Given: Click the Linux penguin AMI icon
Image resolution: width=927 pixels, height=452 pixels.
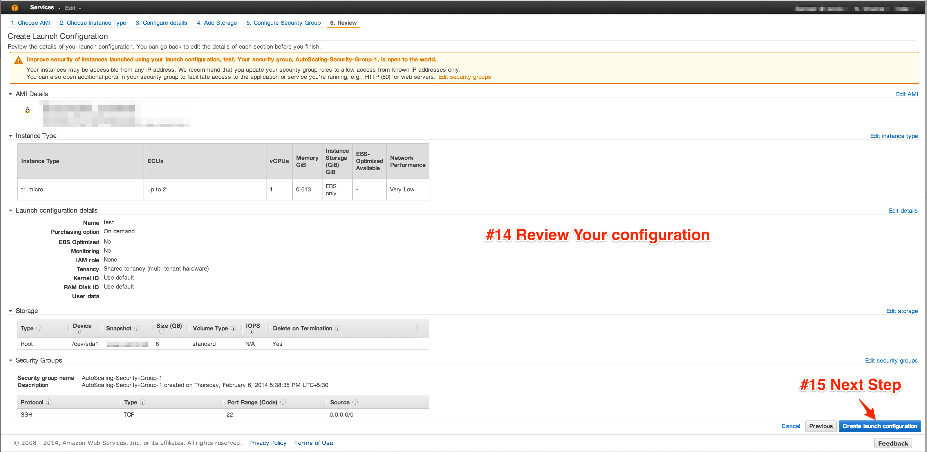Looking at the screenshot, I should click(x=27, y=110).
